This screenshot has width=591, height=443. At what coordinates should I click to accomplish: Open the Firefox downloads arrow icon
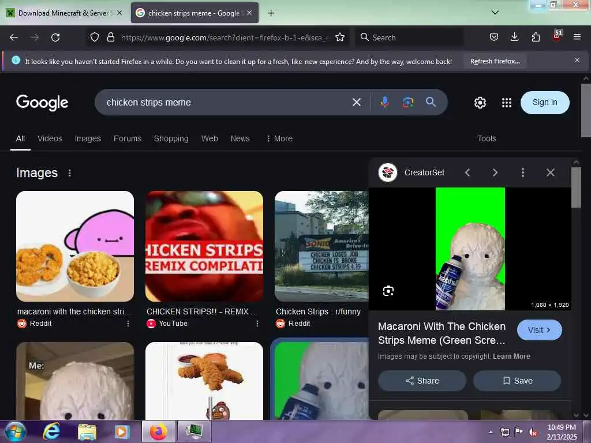click(514, 37)
